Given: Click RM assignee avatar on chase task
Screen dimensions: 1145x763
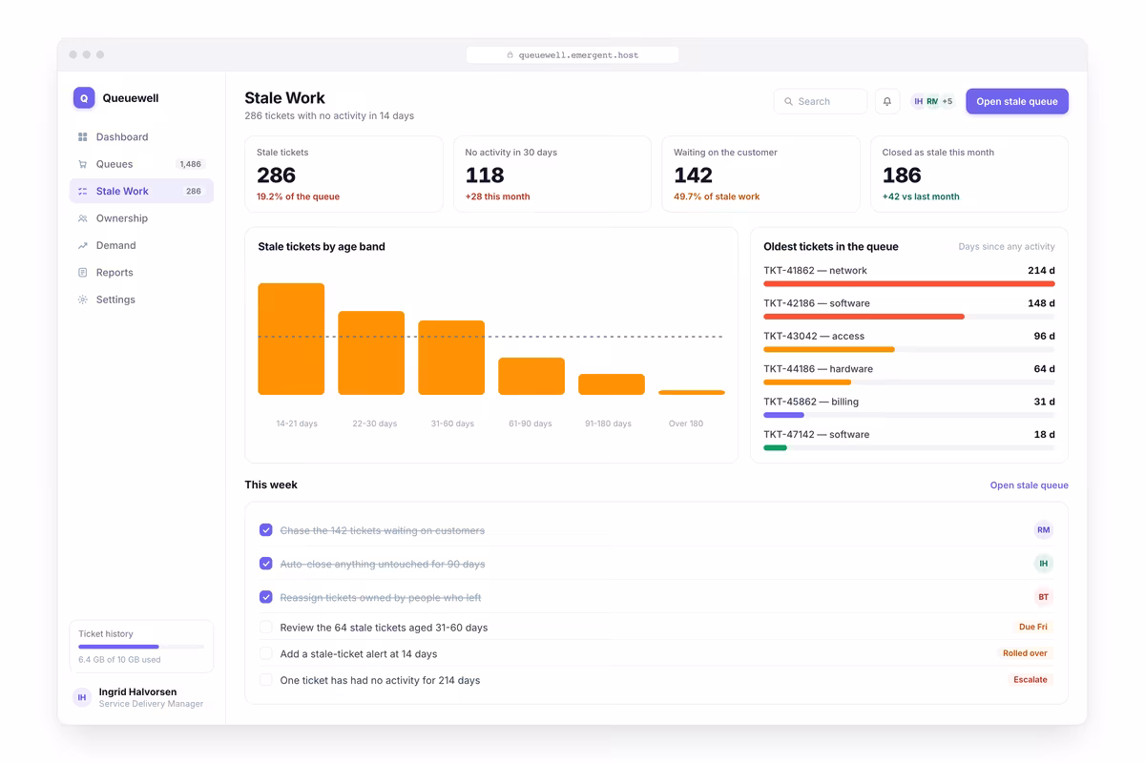Looking at the screenshot, I should (1043, 530).
